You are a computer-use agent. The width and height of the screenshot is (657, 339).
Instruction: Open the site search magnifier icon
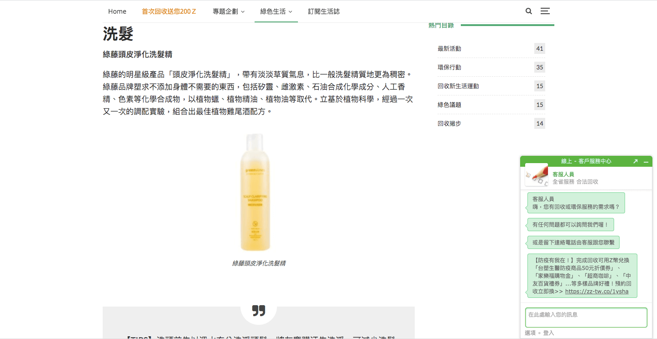(529, 11)
